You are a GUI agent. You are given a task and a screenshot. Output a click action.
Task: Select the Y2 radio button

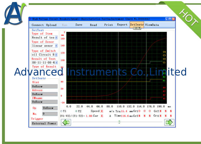click(76, 111)
